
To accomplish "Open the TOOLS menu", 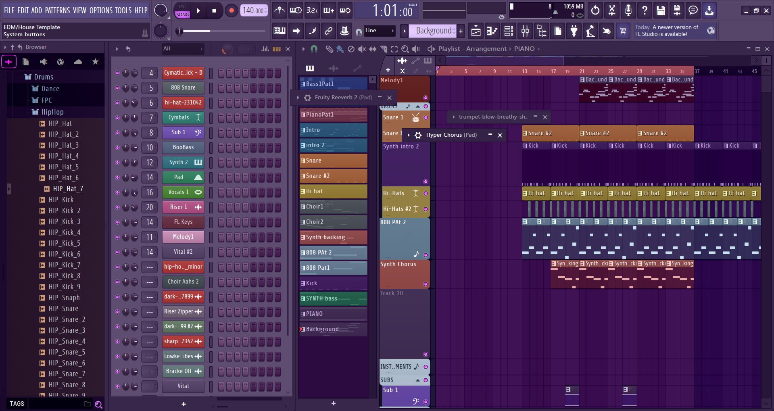I will [x=123, y=10].
